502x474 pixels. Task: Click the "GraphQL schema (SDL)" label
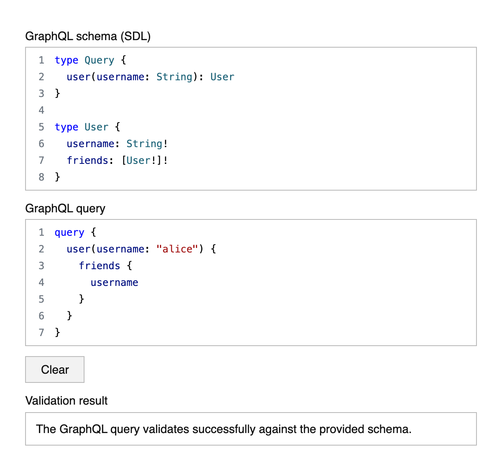tap(88, 36)
